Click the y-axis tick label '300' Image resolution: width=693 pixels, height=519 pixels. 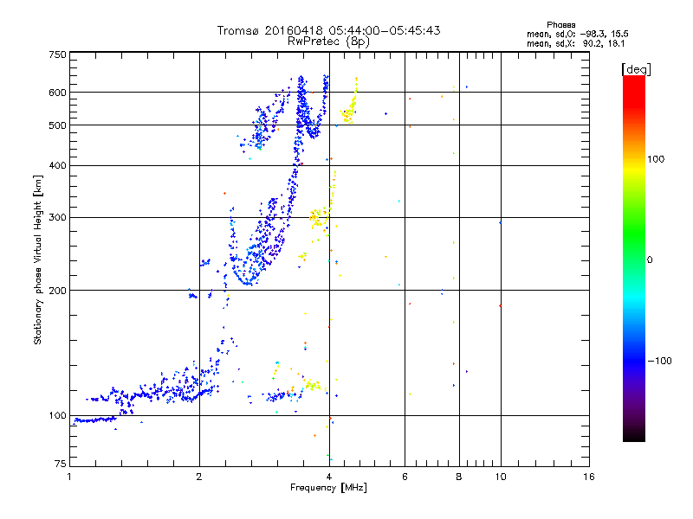57,218
